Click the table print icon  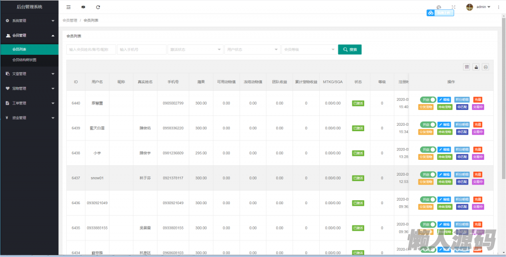tap(485, 67)
